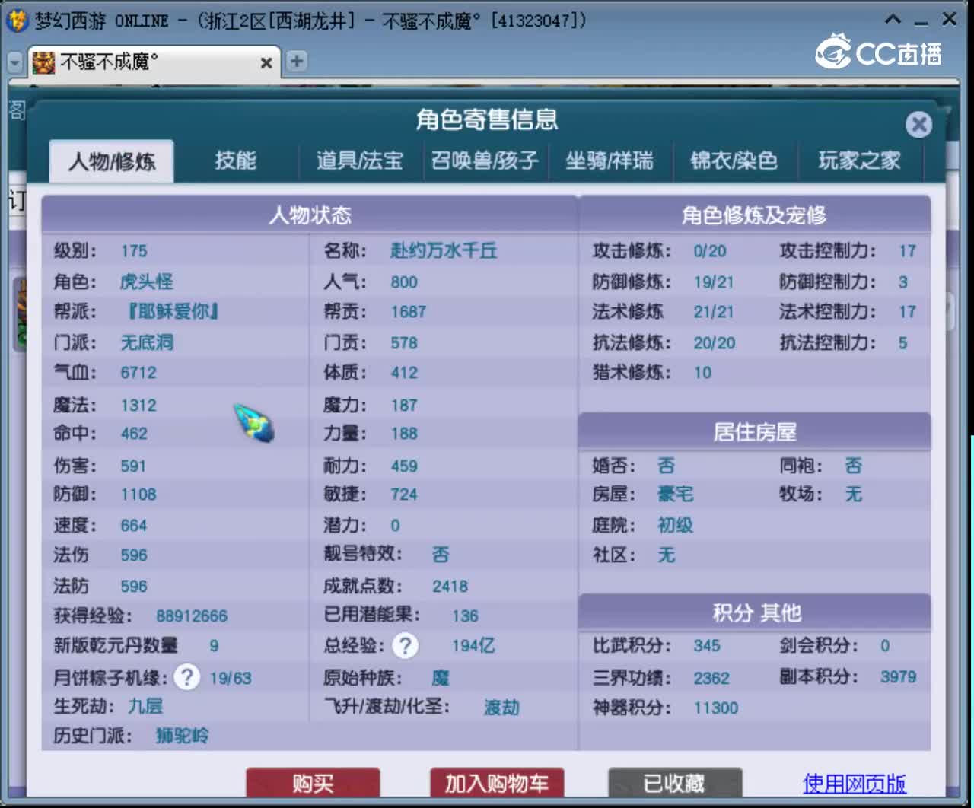The height and width of the screenshot is (808, 974).
Task: Click the 角色 value 虎头怪
Action: 147,282
